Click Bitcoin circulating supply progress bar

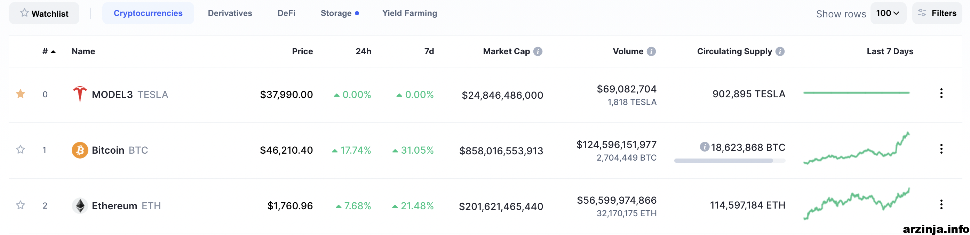coord(730,161)
